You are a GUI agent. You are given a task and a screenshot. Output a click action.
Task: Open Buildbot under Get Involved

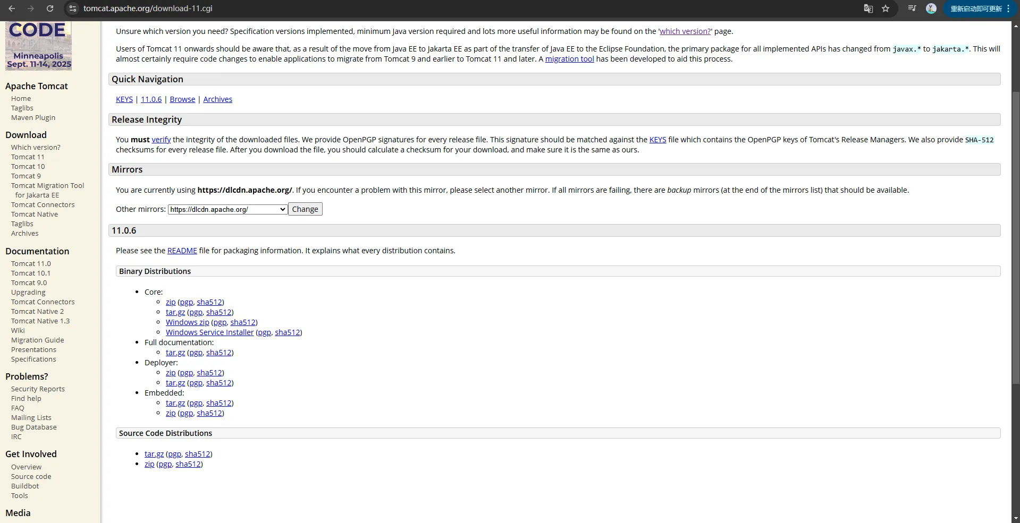click(x=25, y=486)
